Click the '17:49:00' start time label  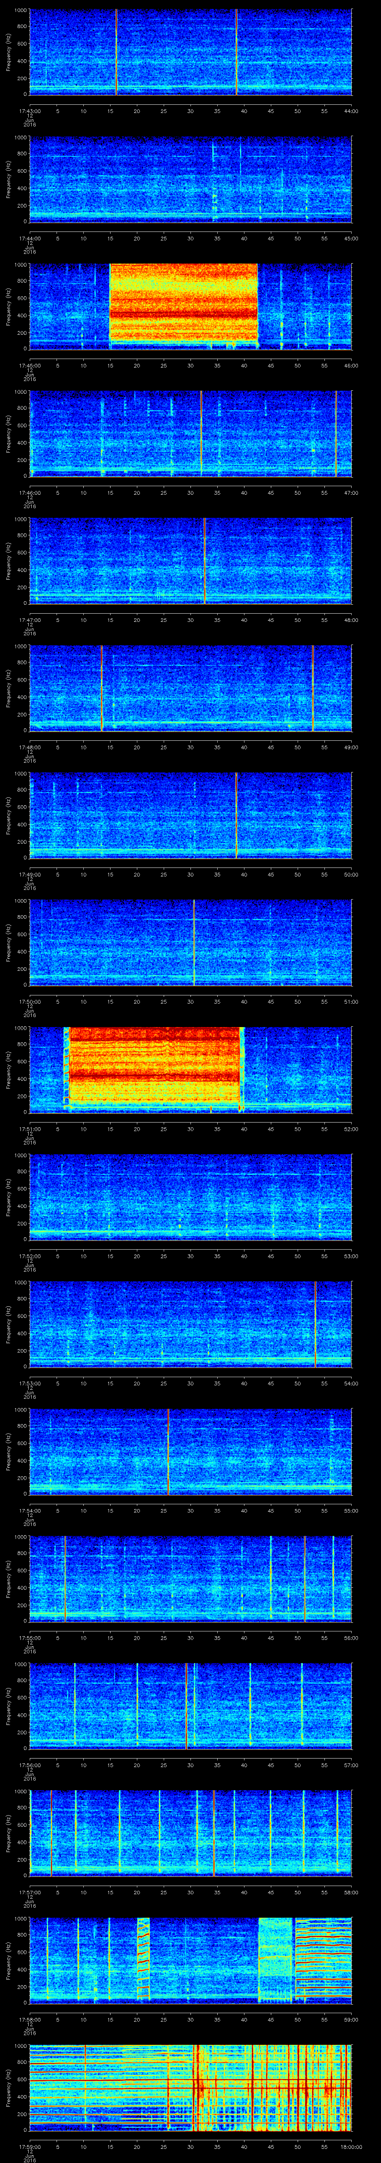point(30,874)
